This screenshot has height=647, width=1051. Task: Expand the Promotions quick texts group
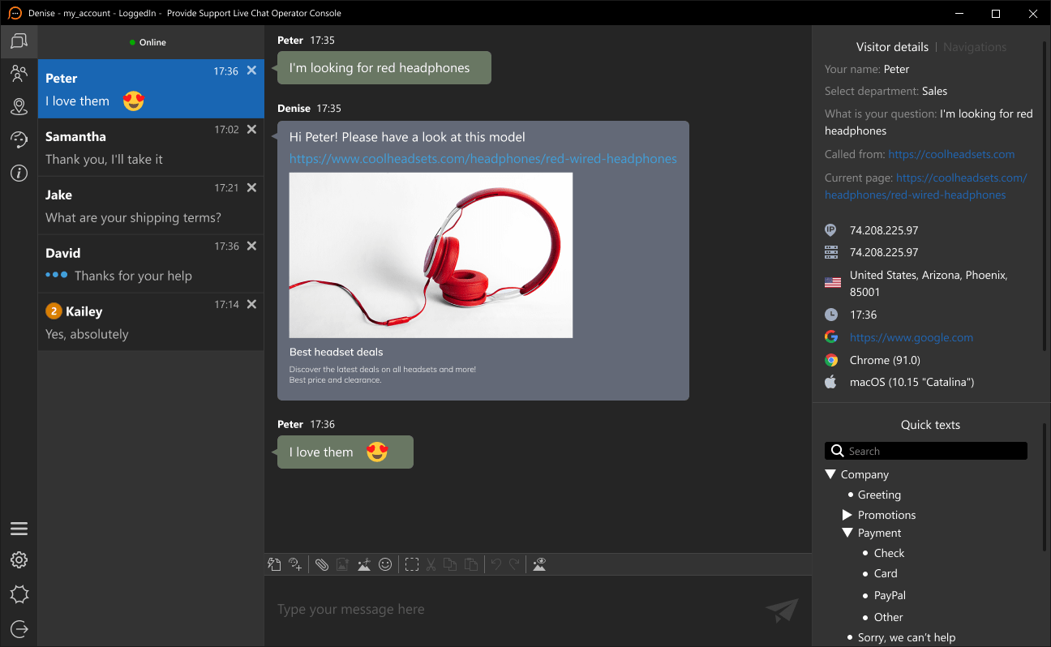pyautogui.click(x=847, y=514)
